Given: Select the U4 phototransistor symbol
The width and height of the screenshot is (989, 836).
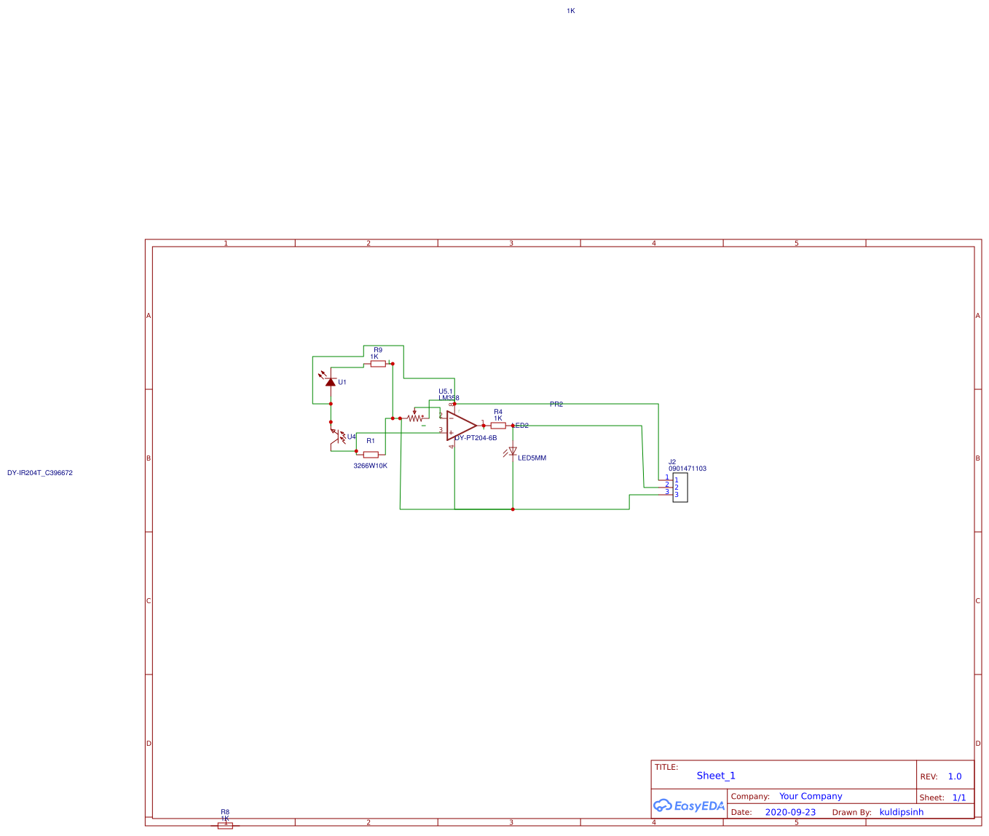Looking at the screenshot, I should point(337,437).
